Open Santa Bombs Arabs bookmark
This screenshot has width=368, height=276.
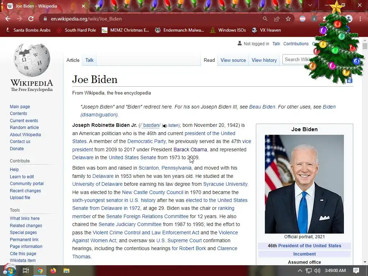pyautogui.click(x=28, y=30)
